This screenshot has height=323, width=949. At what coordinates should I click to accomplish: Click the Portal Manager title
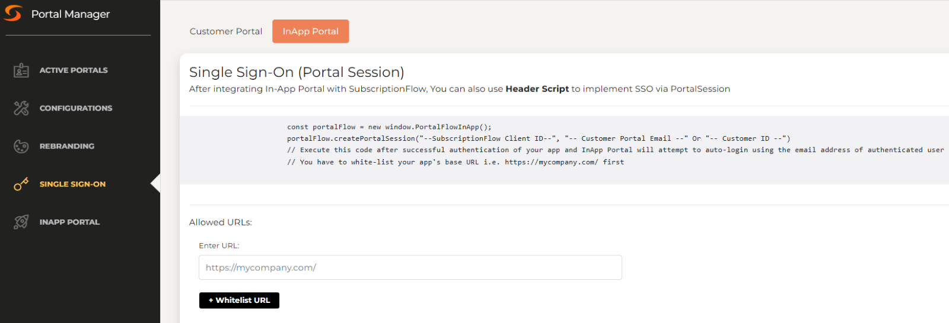click(x=71, y=14)
